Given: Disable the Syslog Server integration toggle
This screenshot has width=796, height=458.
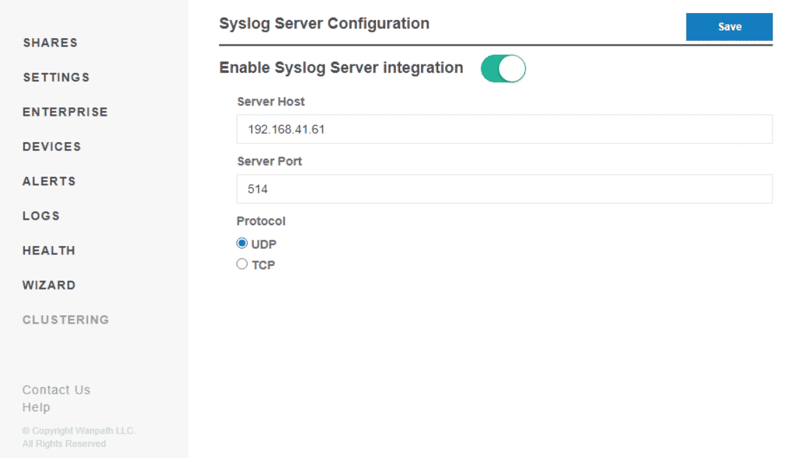Looking at the screenshot, I should click(x=503, y=69).
